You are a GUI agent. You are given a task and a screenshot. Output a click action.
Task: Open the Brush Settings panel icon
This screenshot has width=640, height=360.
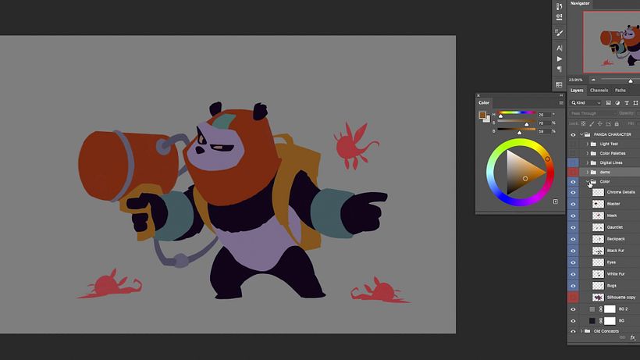(559, 33)
